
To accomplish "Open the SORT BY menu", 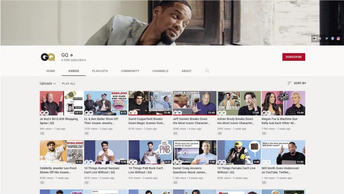I will 297,83.
